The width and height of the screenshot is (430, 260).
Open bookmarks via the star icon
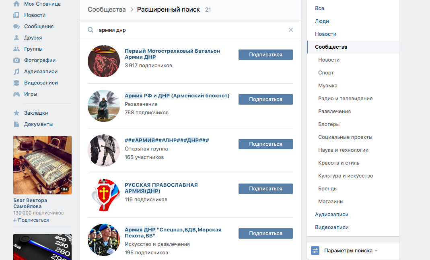click(x=16, y=113)
